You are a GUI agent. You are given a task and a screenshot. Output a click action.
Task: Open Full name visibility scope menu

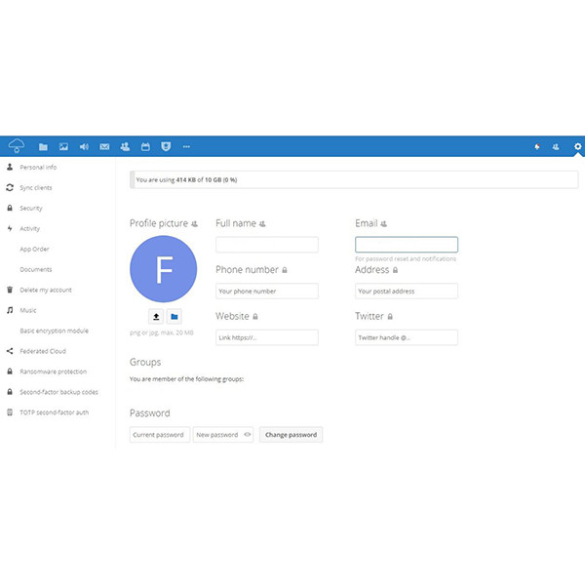click(263, 224)
